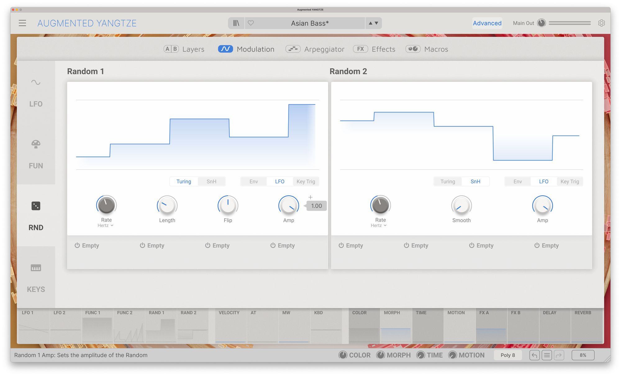Click the Layers tab label
This screenshot has width=621, height=376.
193,49
